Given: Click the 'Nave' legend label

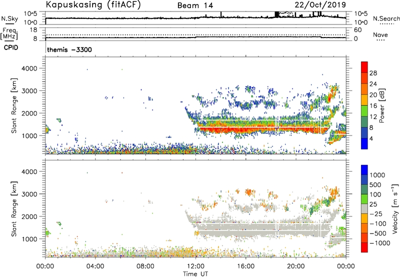Looking at the screenshot, I should click(380, 34).
